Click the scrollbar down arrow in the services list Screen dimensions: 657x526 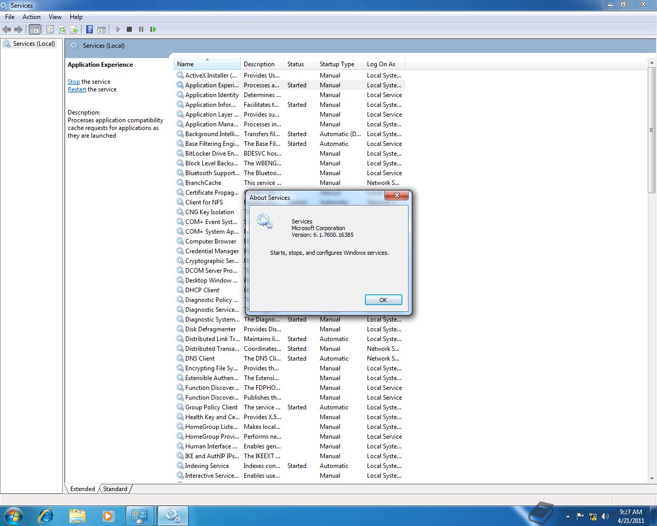click(x=652, y=478)
